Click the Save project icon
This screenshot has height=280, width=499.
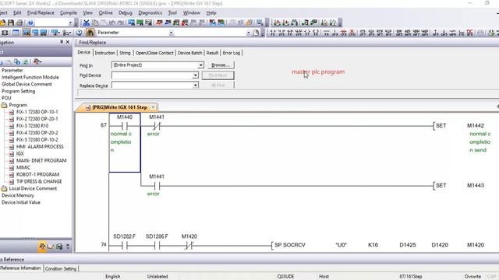[x=11, y=23]
